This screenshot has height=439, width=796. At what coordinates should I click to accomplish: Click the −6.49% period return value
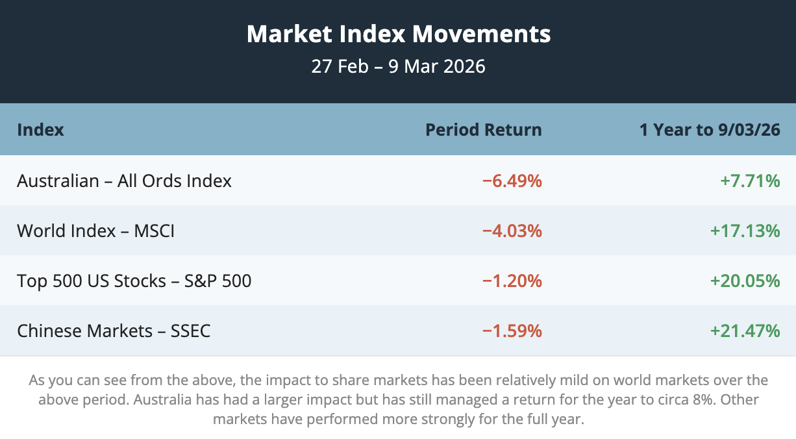click(512, 181)
